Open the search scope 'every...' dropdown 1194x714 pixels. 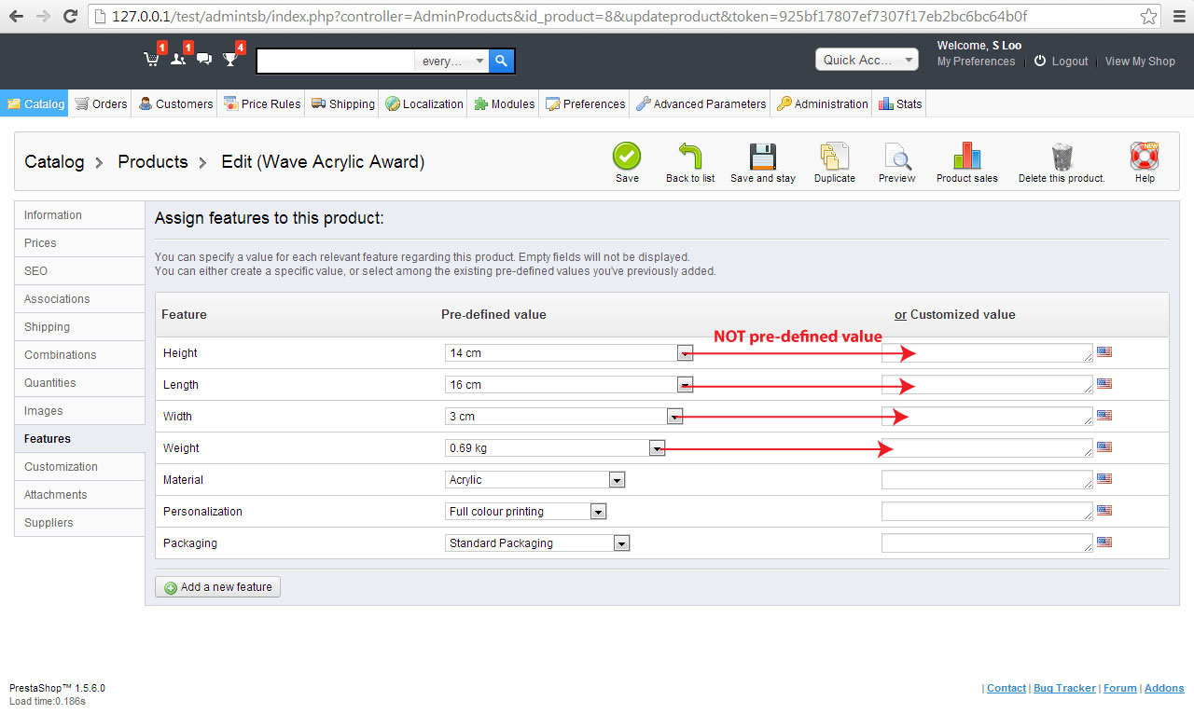pyautogui.click(x=451, y=61)
